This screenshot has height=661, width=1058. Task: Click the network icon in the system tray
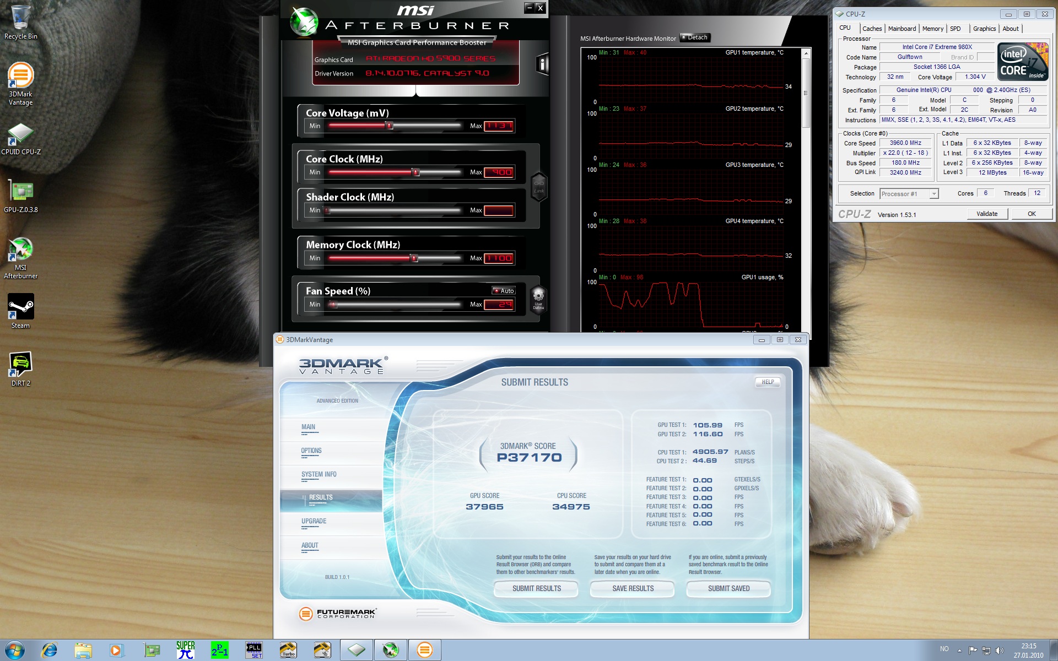986,651
